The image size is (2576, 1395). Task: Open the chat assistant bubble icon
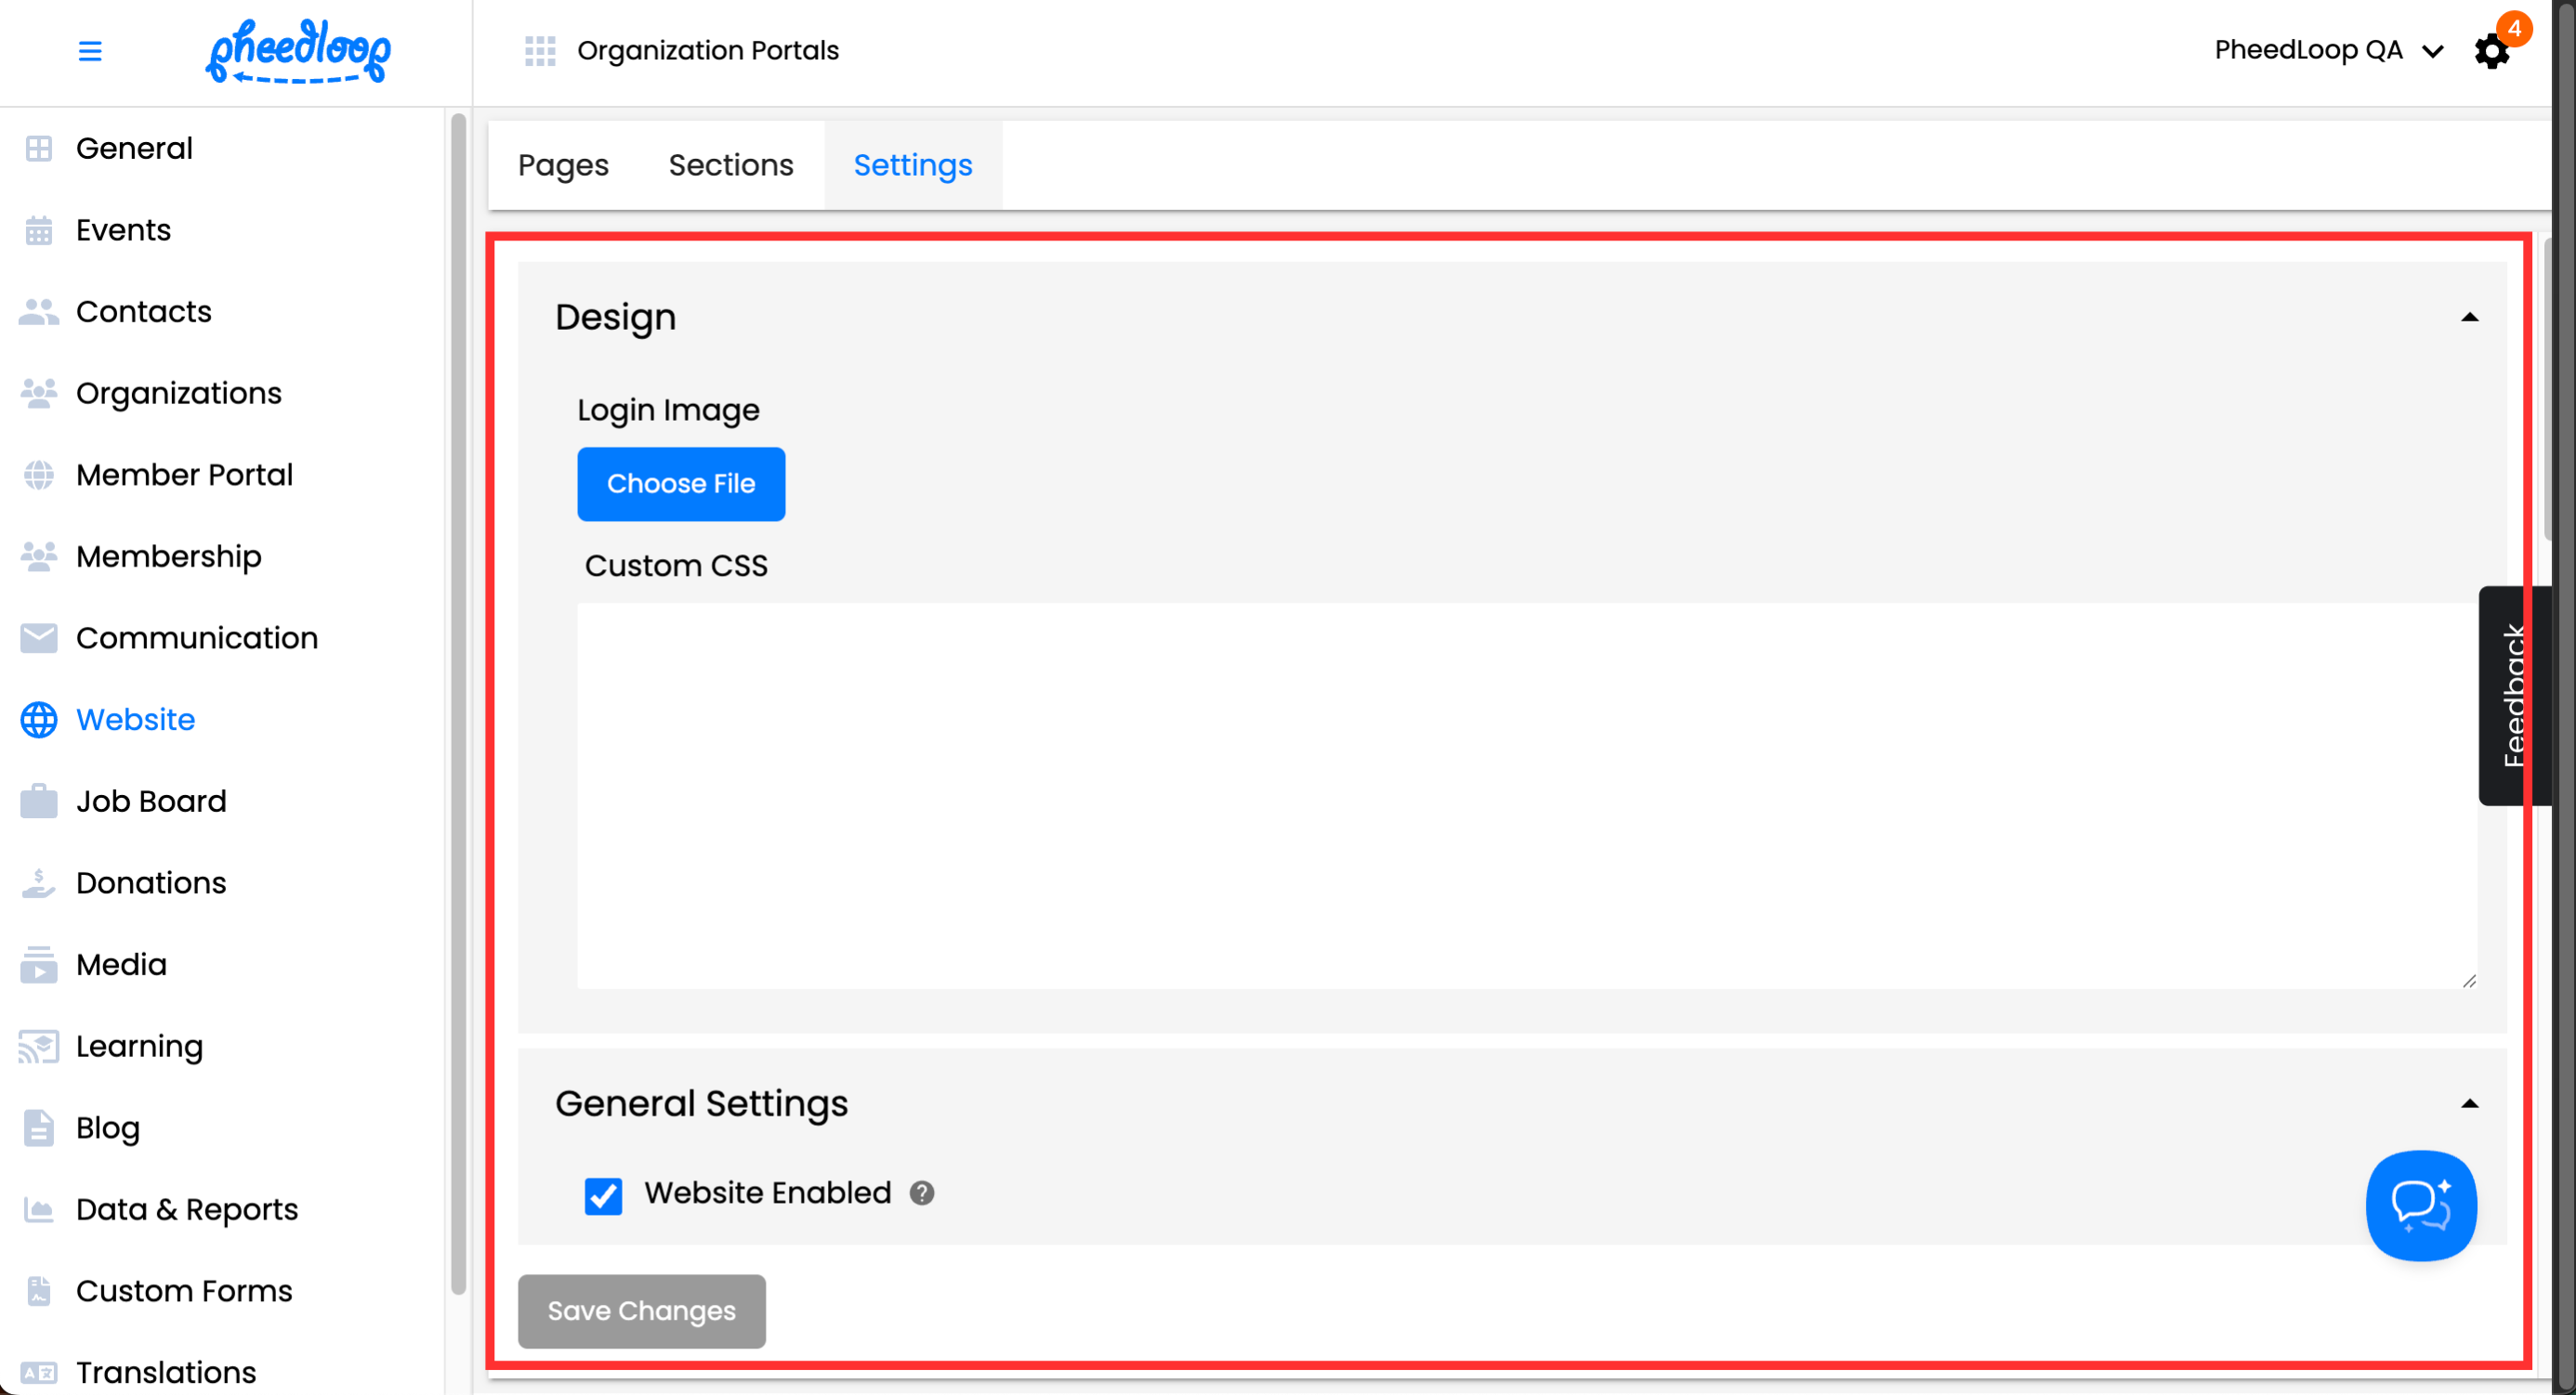point(2420,1206)
